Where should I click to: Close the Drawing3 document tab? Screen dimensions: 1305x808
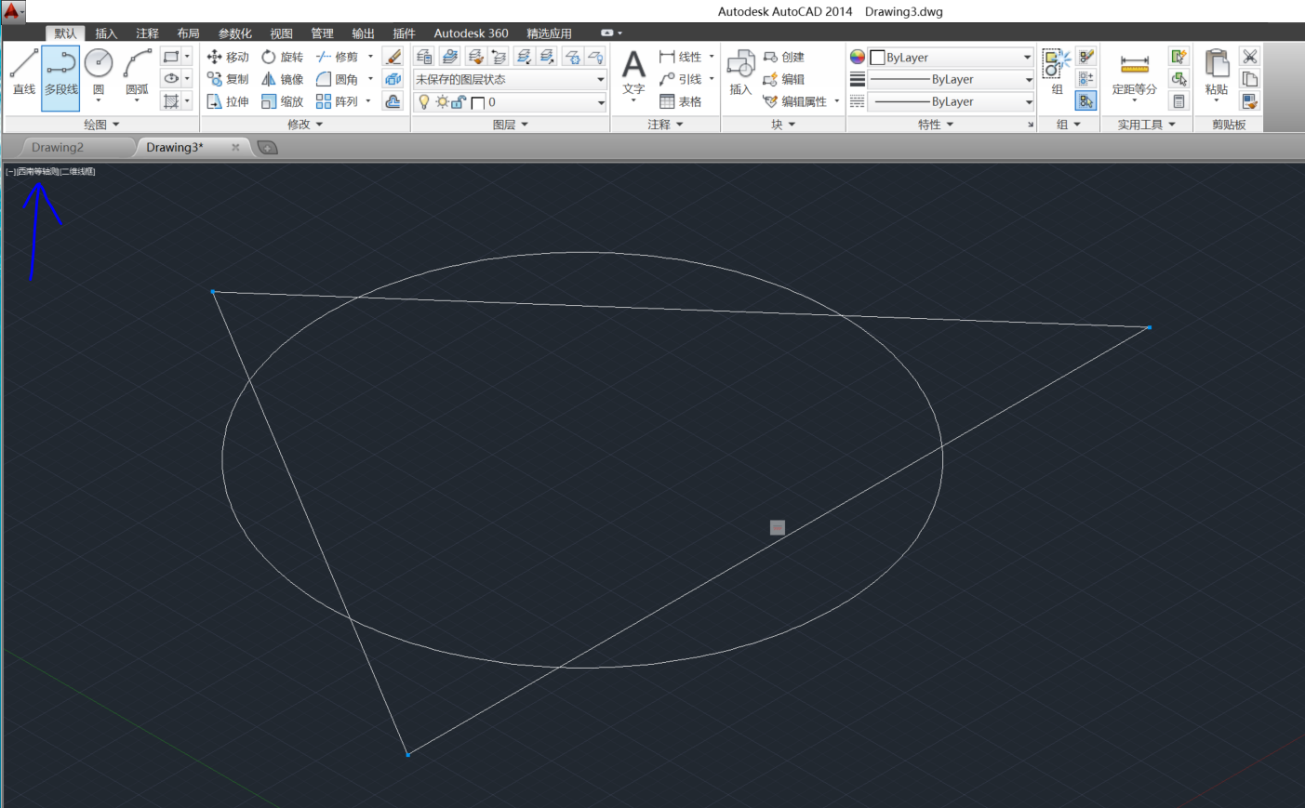tap(235, 147)
